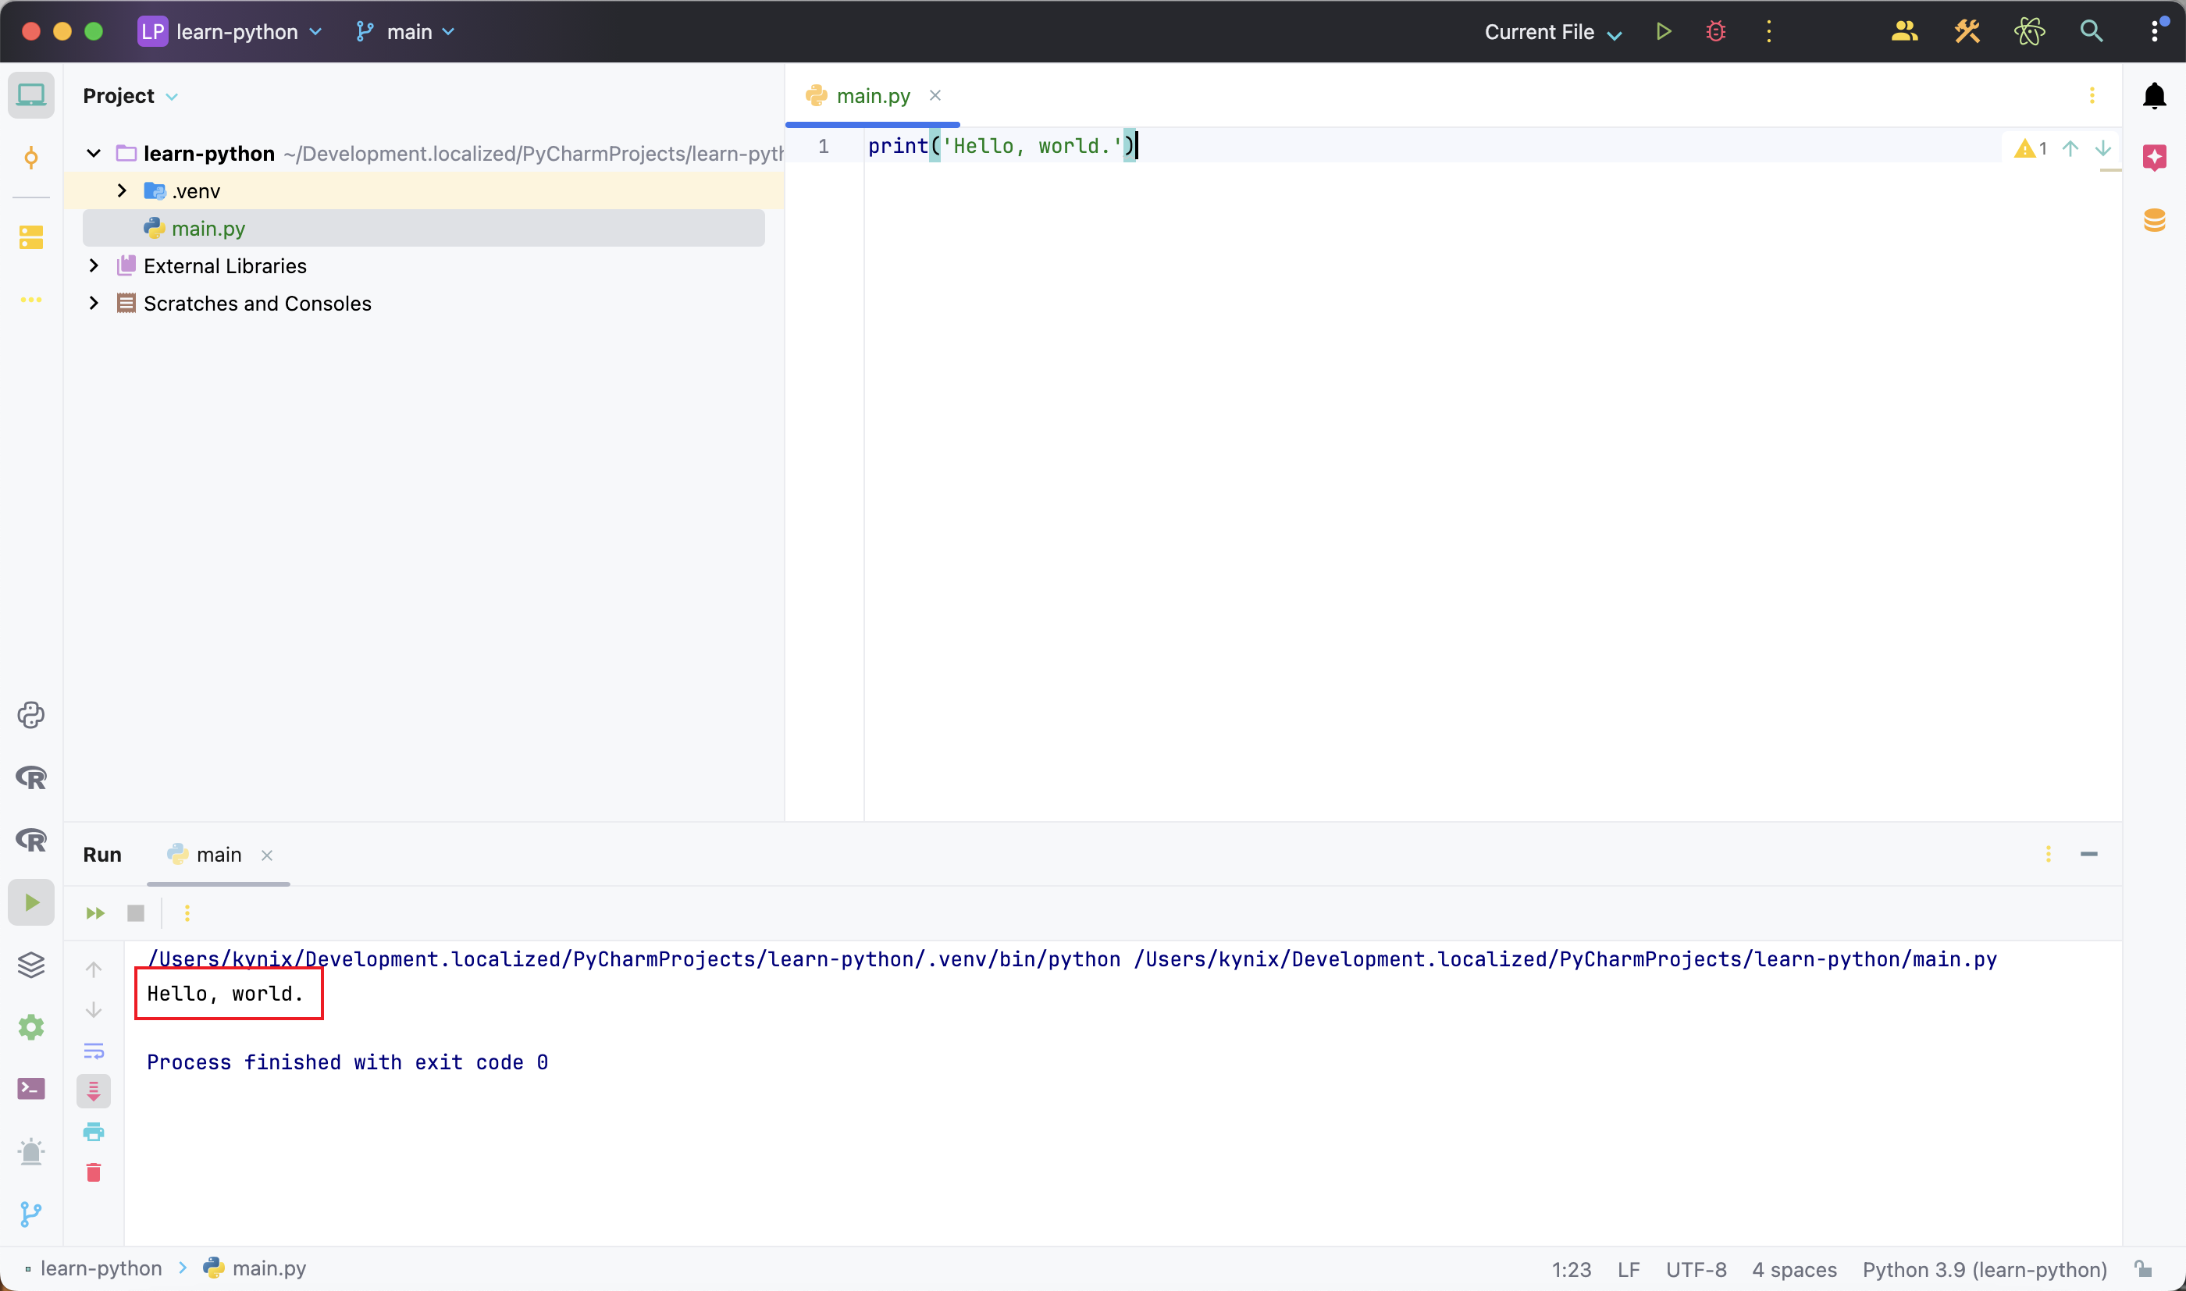
Task: Open the Problems tool window
Action: point(31,1152)
